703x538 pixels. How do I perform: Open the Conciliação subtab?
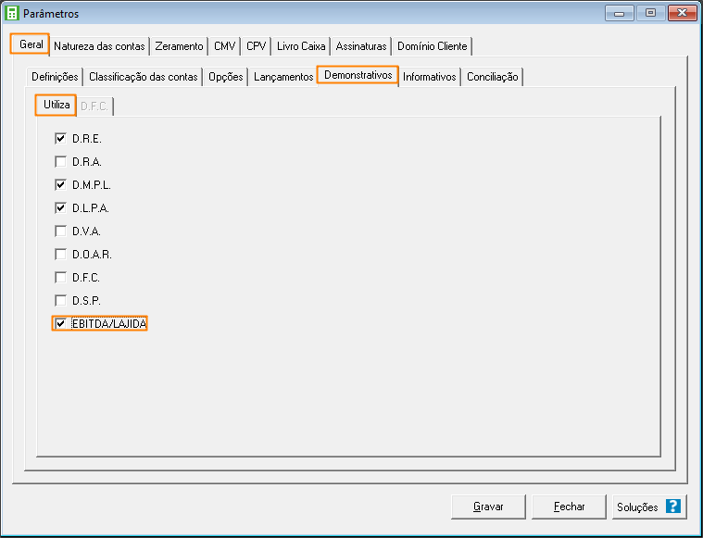492,77
